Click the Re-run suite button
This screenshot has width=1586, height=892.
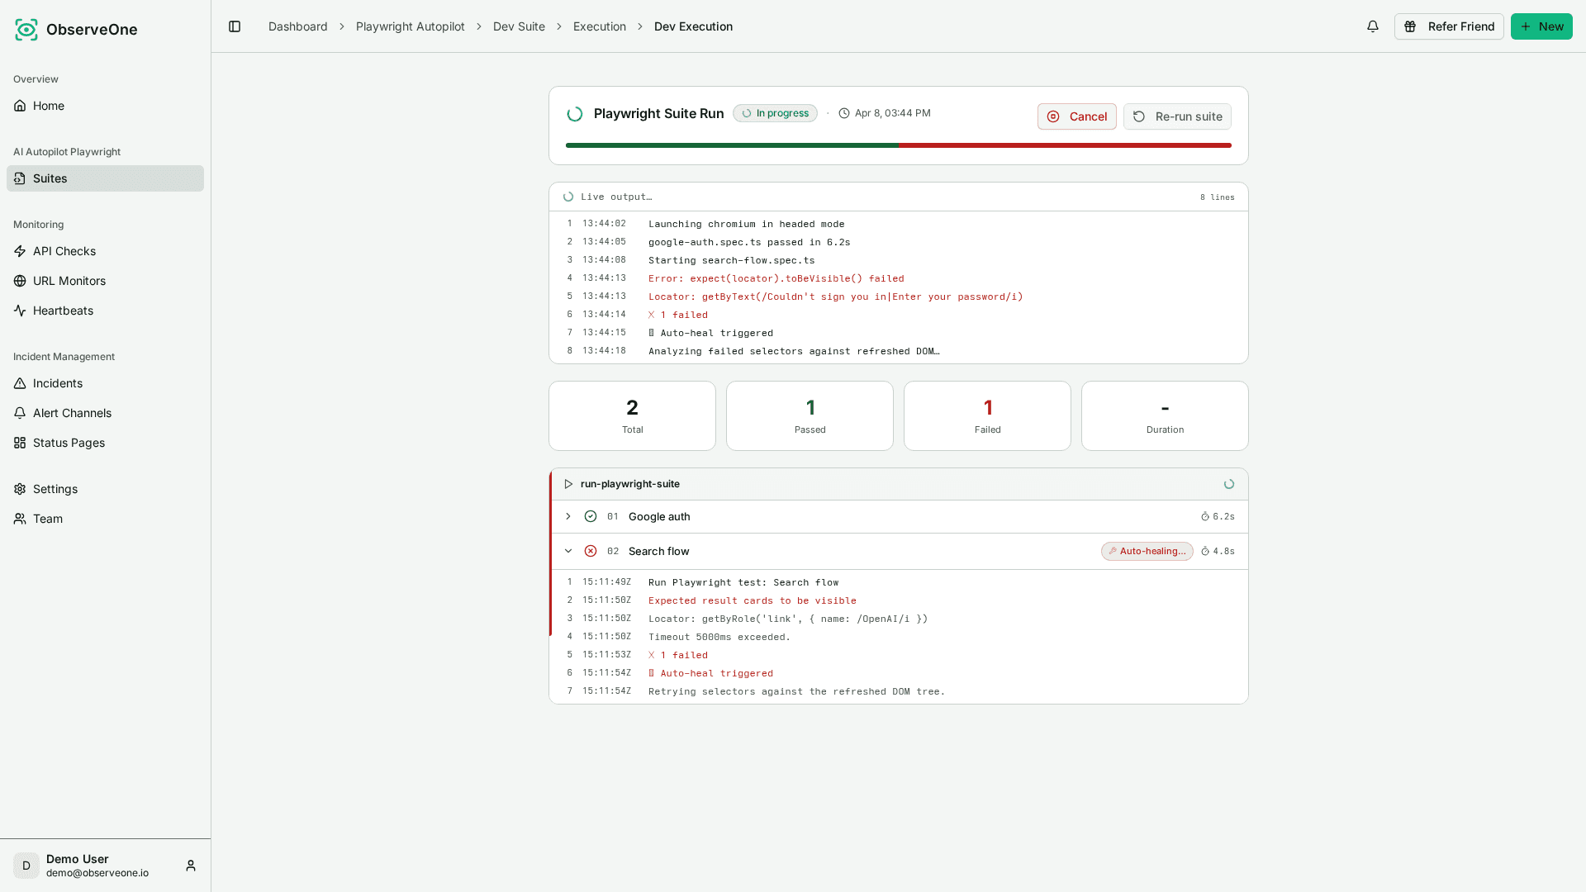(x=1177, y=116)
